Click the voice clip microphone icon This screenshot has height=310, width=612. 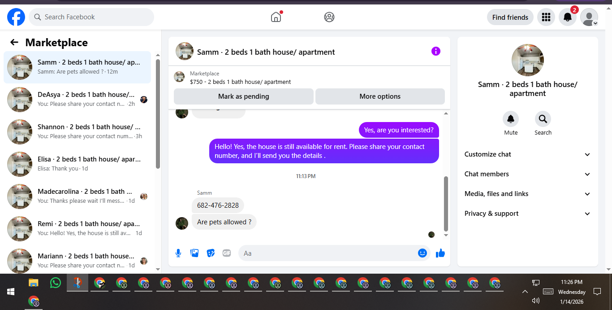(178, 253)
